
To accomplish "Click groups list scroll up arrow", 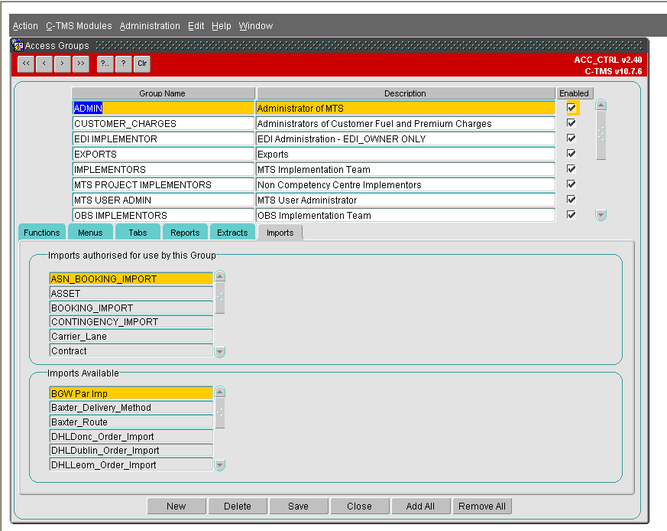I will [x=601, y=105].
